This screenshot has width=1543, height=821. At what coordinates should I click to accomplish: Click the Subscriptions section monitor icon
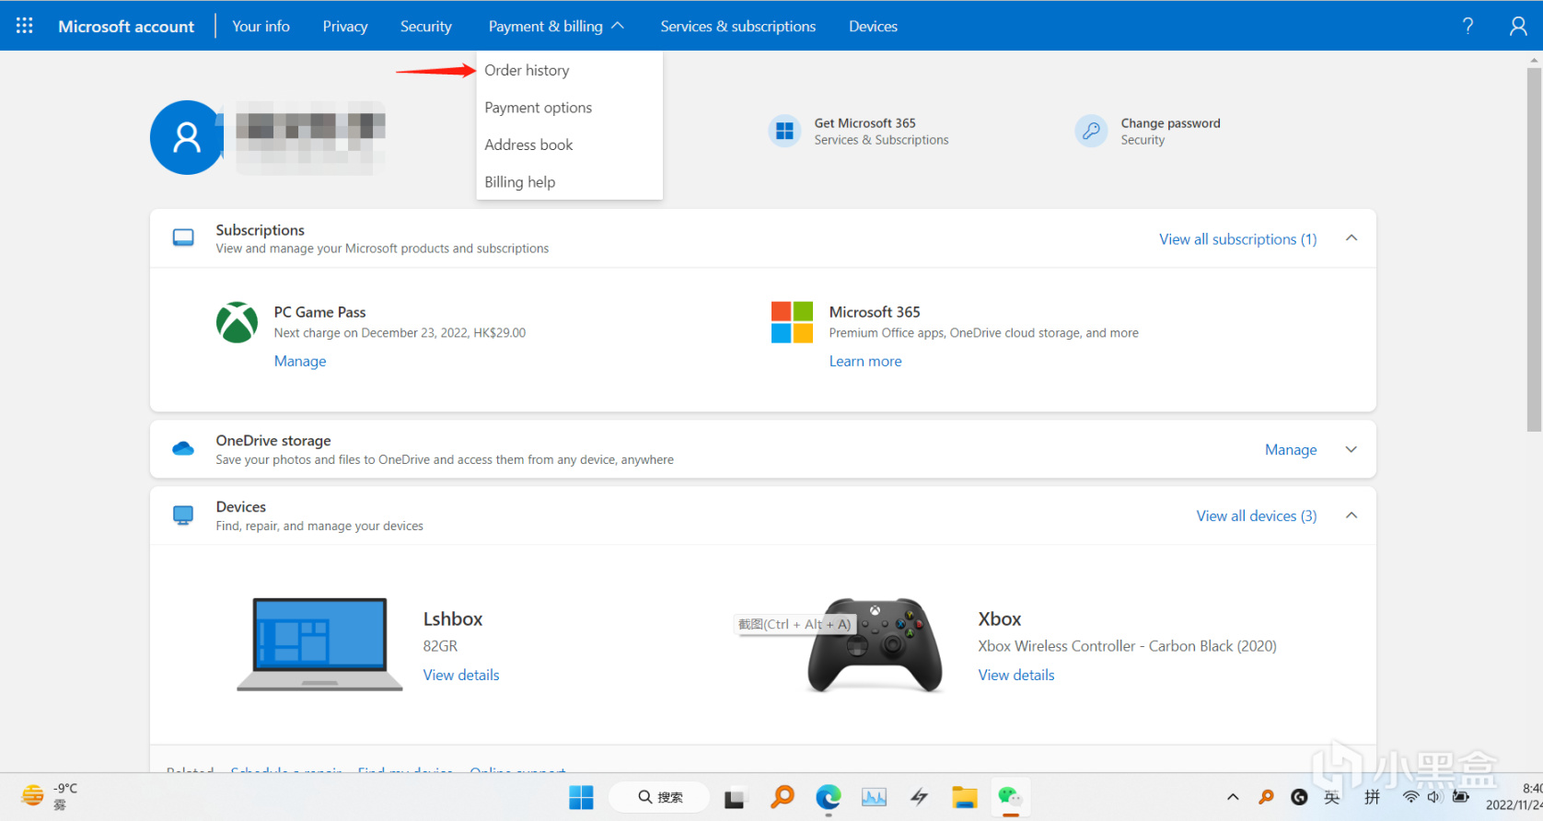[183, 238]
